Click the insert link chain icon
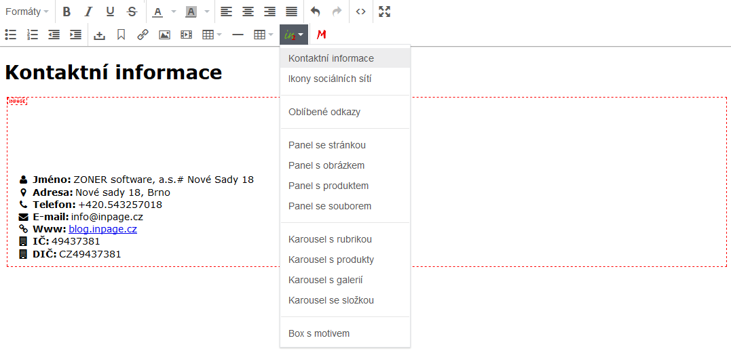This screenshot has width=731, height=353. pos(143,35)
